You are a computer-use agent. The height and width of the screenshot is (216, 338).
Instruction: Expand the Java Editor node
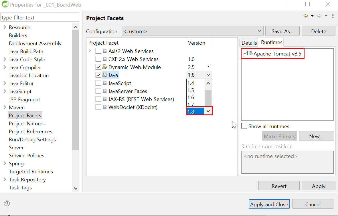pyautogui.click(x=5, y=83)
